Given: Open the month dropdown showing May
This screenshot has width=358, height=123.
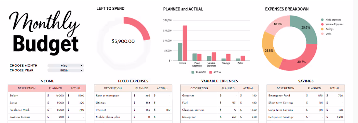Looking at the screenshot, I should coord(65,66).
